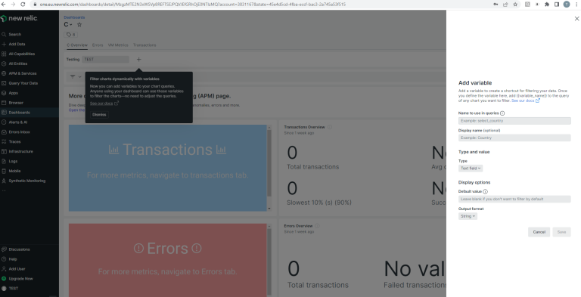Open See our docs in tooltip
Image resolution: width=581 pixels, height=297 pixels.
point(104,104)
